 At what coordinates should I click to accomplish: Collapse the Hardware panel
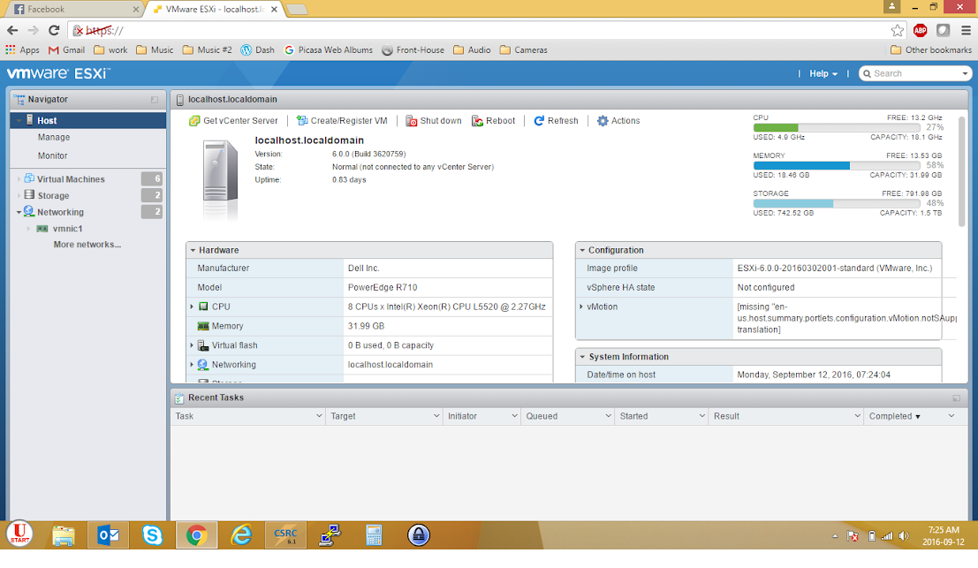[x=193, y=251]
